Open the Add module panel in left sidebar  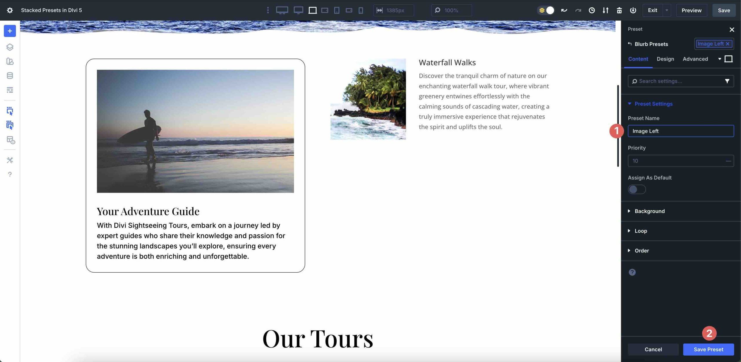click(x=10, y=31)
